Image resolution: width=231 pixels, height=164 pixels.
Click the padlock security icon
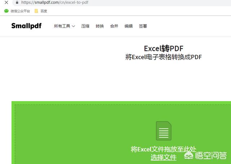point(17,3)
